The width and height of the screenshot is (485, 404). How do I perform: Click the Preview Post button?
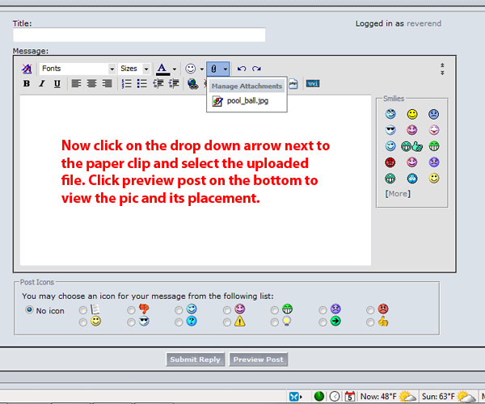pyautogui.click(x=258, y=360)
